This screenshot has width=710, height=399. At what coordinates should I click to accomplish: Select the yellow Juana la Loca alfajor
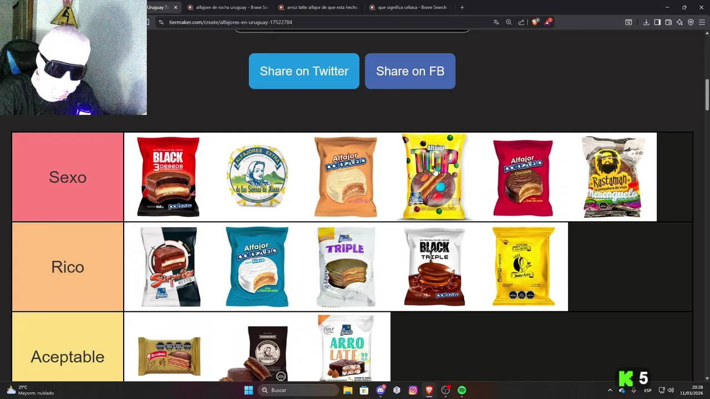(523, 267)
